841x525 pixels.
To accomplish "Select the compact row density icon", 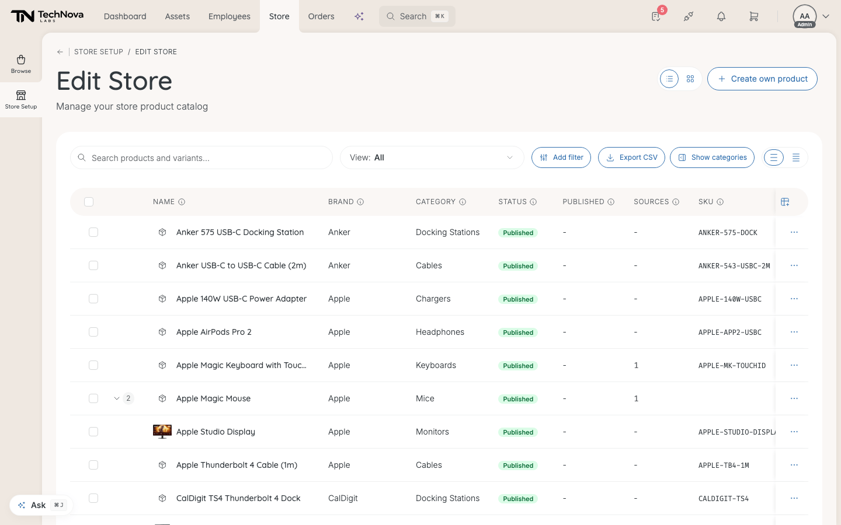I will 796,157.
